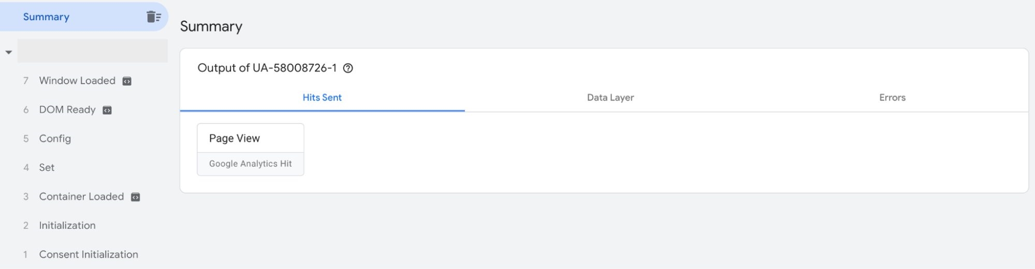This screenshot has width=1035, height=269.
Task: Click the help icon next to UA-58008726-1
Action: (x=348, y=68)
